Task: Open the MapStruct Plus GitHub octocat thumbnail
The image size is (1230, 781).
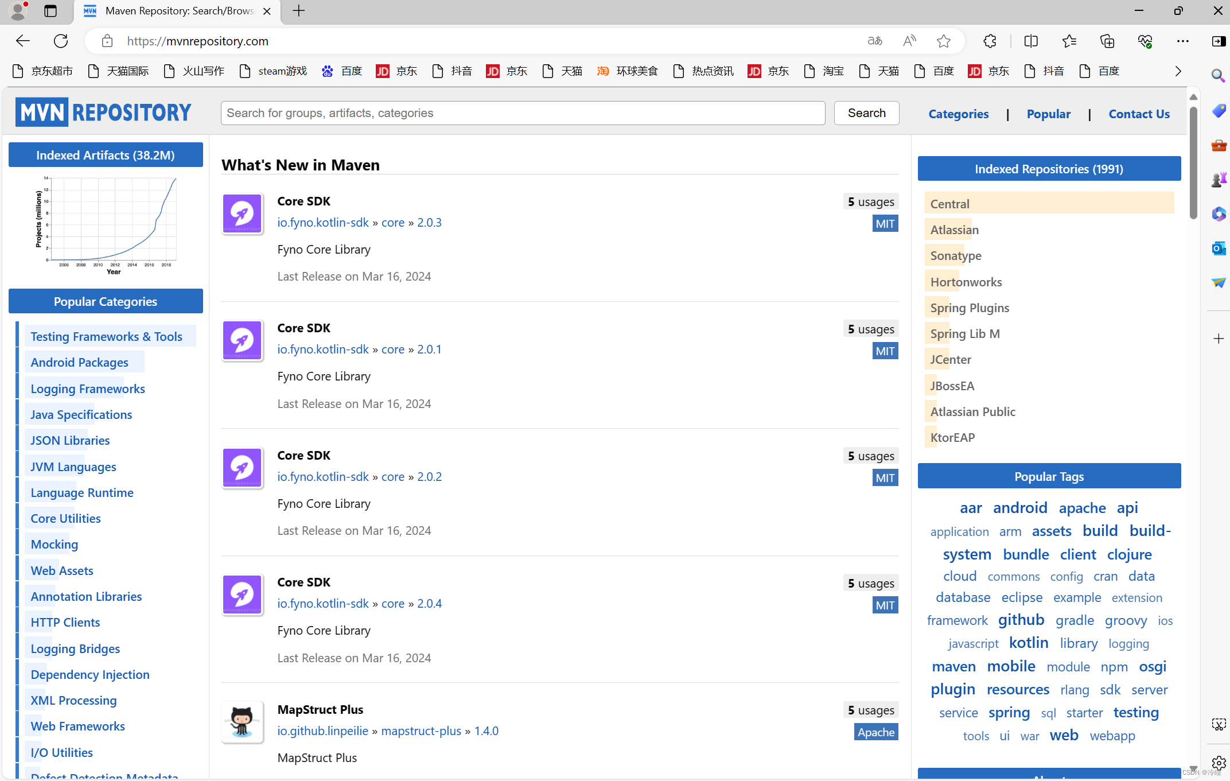Action: pos(242,721)
